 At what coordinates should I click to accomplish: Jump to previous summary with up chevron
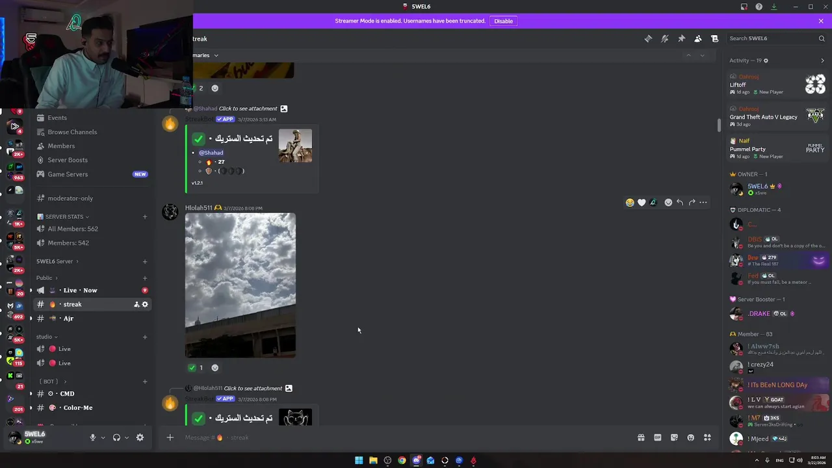coord(688,55)
